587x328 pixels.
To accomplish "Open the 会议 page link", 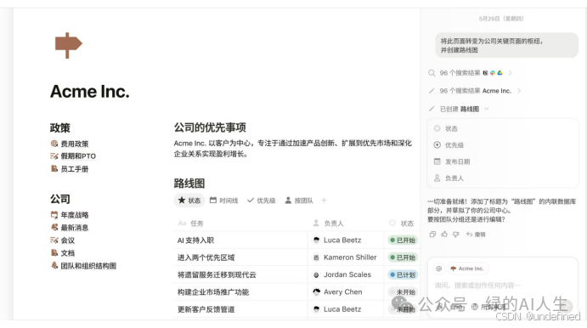I will (63, 240).
